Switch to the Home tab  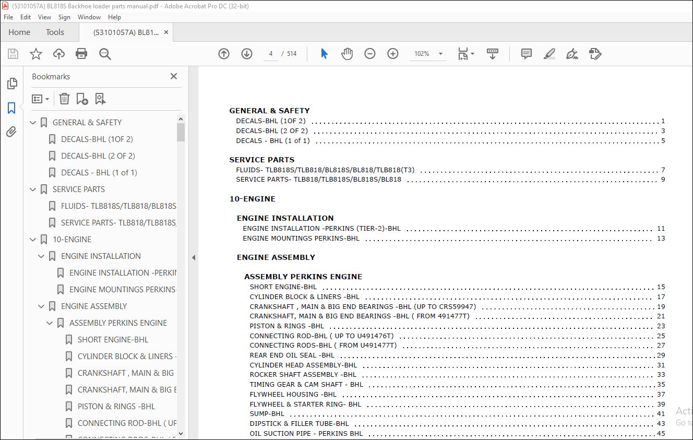tap(19, 32)
